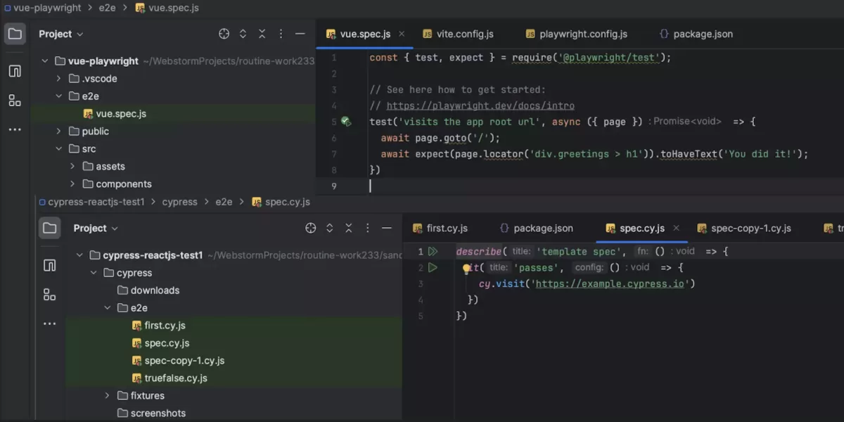Click cypress breadcrumb in bottom navigation bar
This screenshot has width=844, height=422.
[x=179, y=202]
